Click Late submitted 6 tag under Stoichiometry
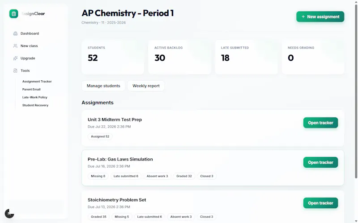This screenshot has width=358, height=223. click(149, 217)
